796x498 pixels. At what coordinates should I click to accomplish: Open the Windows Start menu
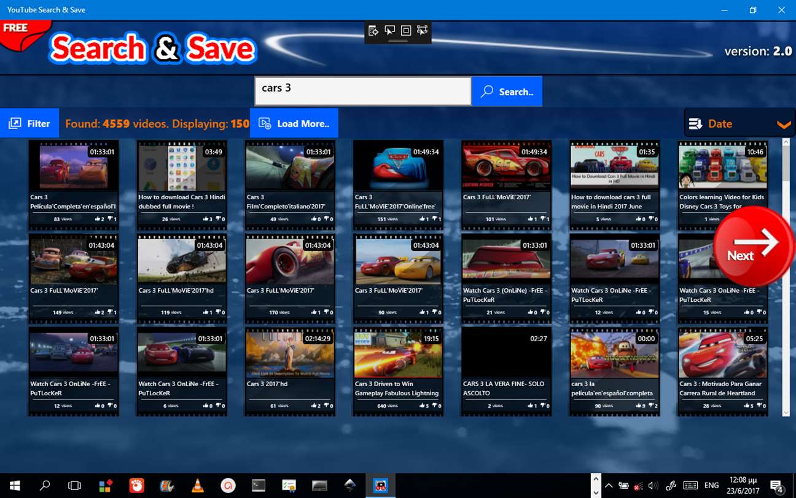tap(15, 486)
